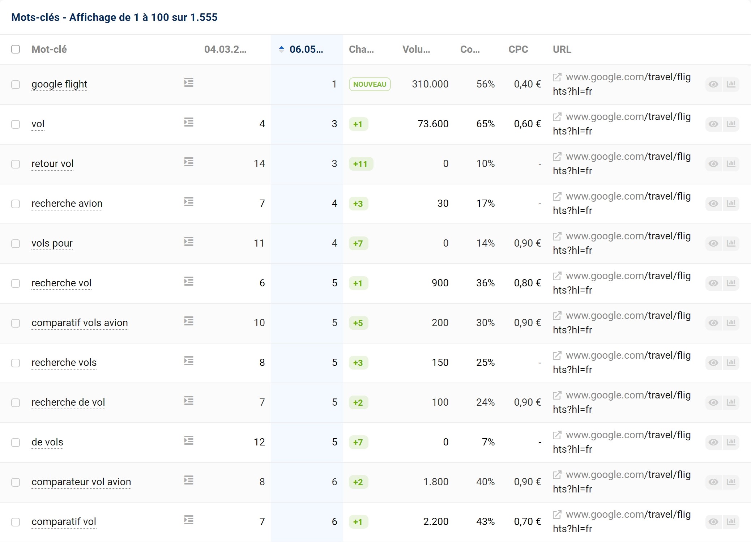Check the retour vol row checkbox
751x542 pixels.
16,164
